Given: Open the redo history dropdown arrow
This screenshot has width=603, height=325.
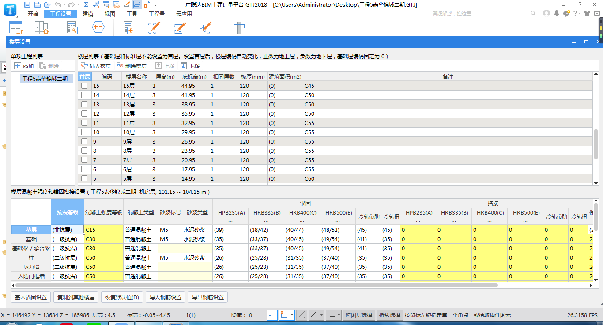Looking at the screenshot, I should (x=78, y=4).
